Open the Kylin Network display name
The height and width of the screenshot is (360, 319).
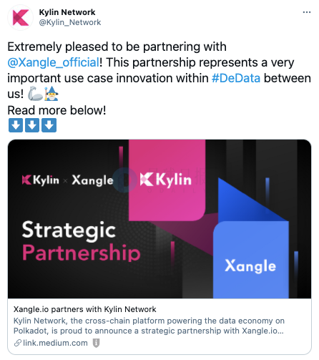click(67, 12)
